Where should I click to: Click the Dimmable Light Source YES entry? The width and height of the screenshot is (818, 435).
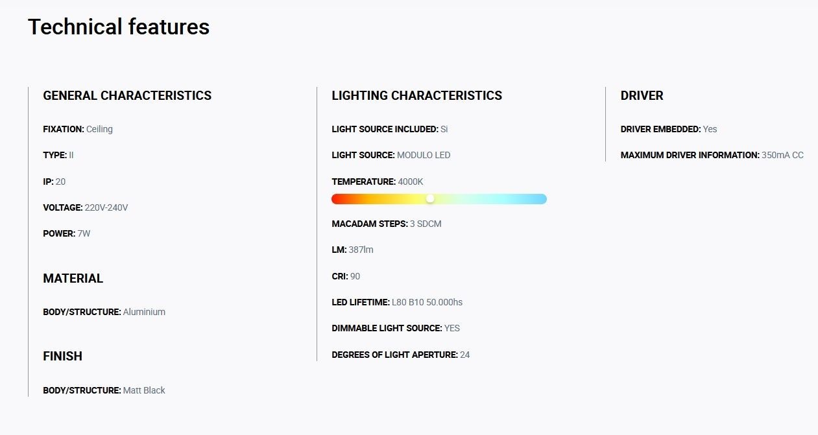coord(396,328)
